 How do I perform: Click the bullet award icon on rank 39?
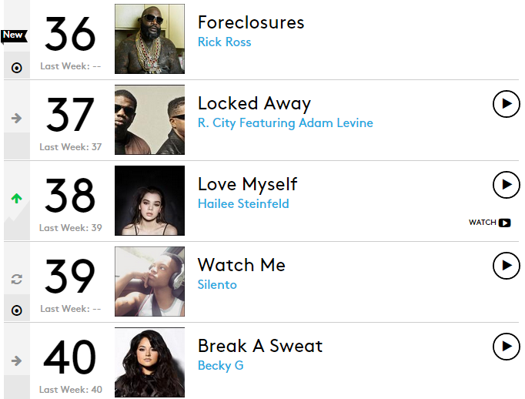(17, 310)
